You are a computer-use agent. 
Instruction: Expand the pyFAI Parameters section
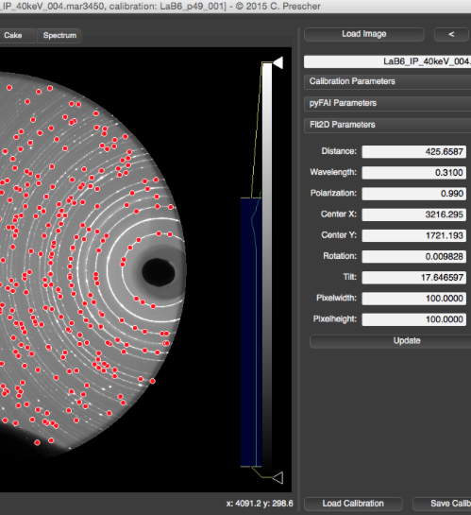387,103
